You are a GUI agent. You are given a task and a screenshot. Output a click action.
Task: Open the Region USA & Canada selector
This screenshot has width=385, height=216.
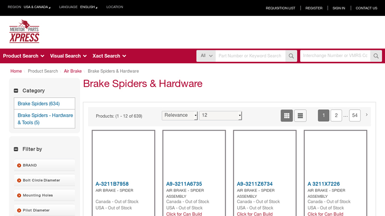click(37, 7)
